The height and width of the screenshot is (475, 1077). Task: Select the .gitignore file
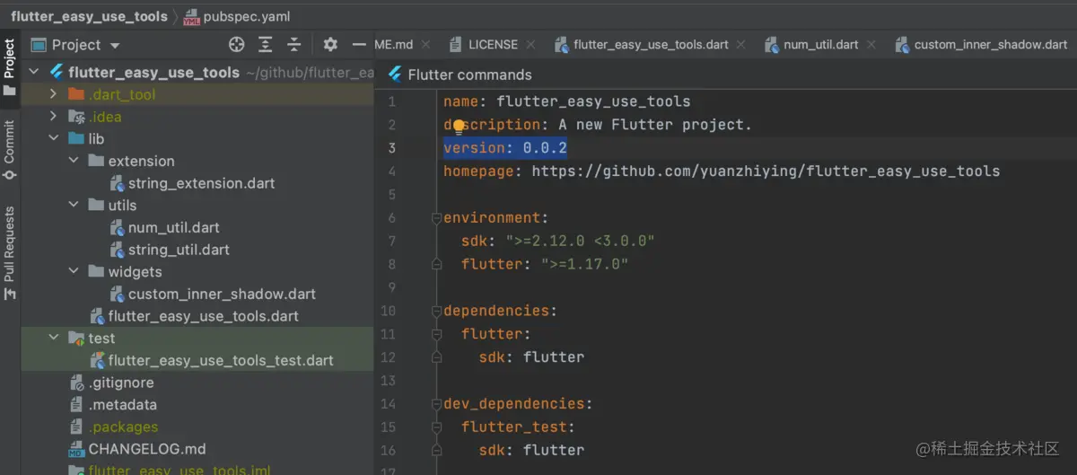tap(121, 383)
